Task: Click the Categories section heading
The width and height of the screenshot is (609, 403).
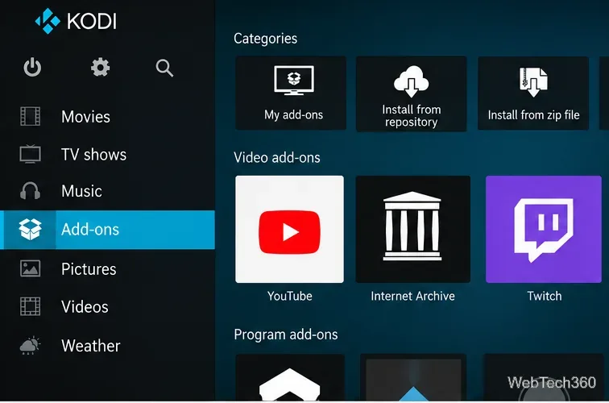Action: (x=266, y=39)
